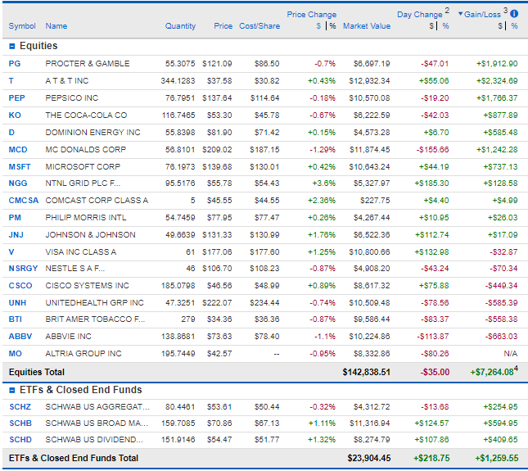
Task: Open the PEP symbol link
Action: click(17, 98)
